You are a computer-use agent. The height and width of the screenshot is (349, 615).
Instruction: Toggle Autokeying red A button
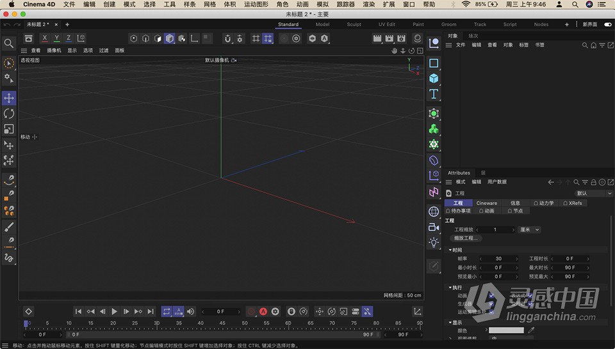click(x=263, y=311)
